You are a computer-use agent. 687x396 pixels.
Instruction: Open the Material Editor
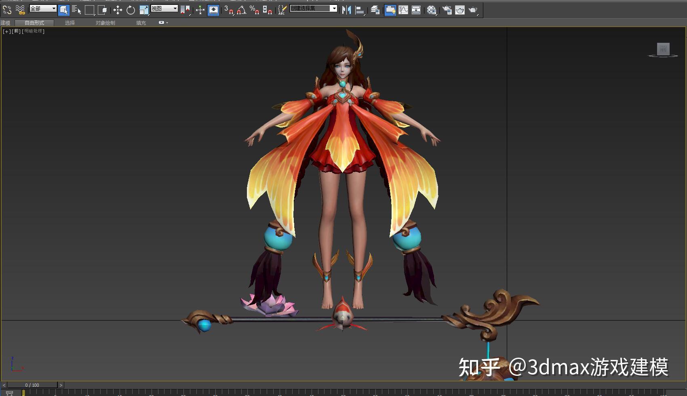431,10
